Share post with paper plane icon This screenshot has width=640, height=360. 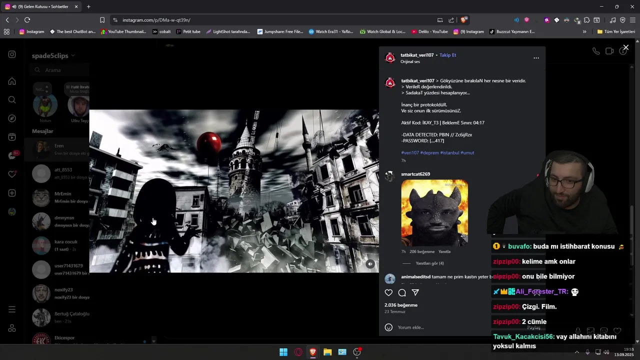415,292
